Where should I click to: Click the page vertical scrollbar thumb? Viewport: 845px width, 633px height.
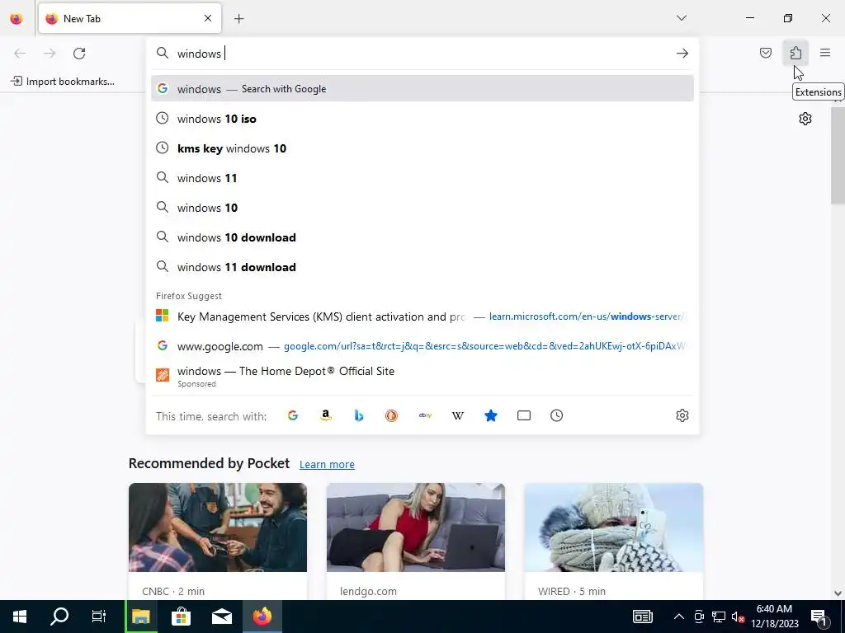point(838,156)
